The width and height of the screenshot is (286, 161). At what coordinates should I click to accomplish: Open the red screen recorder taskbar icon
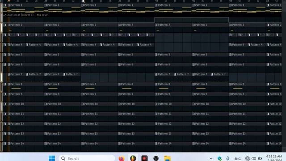(x=144, y=158)
